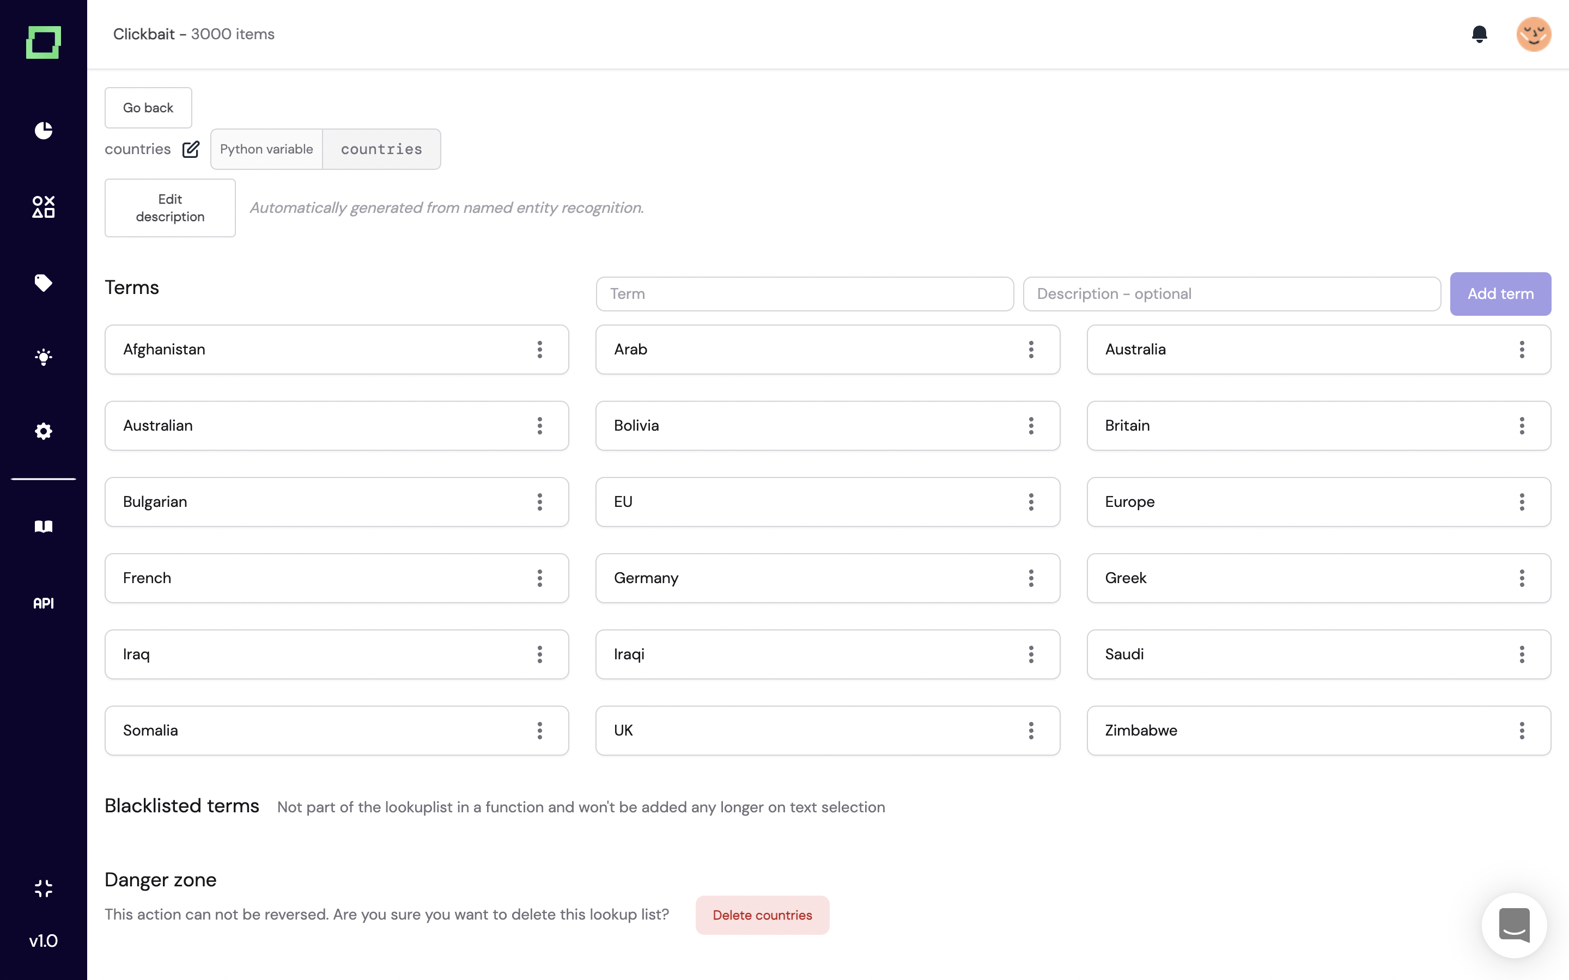The height and width of the screenshot is (980, 1569).
Task: Open the labeling tag icon in sidebar
Action: pyautogui.click(x=44, y=283)
